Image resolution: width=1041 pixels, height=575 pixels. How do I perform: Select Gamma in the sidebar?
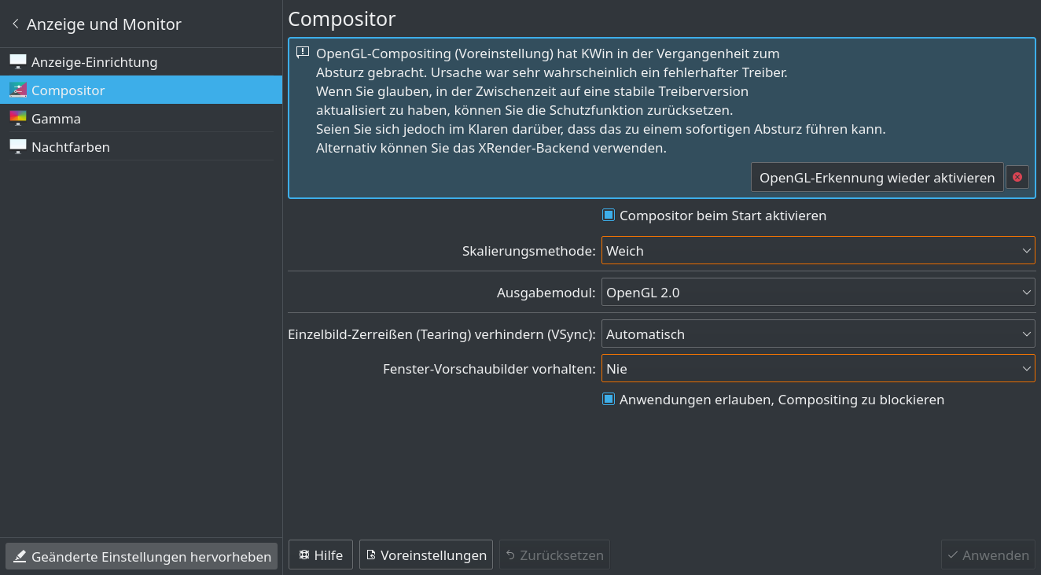point(57,119)
